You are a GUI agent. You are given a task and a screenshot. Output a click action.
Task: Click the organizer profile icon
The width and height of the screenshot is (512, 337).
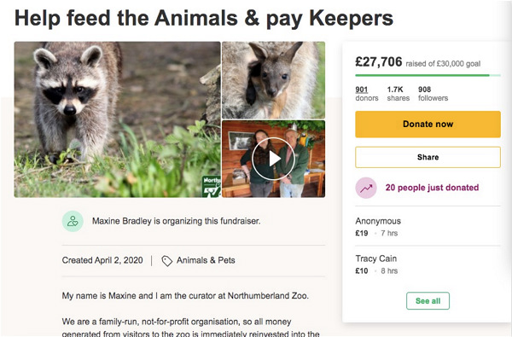coord(73,221)
